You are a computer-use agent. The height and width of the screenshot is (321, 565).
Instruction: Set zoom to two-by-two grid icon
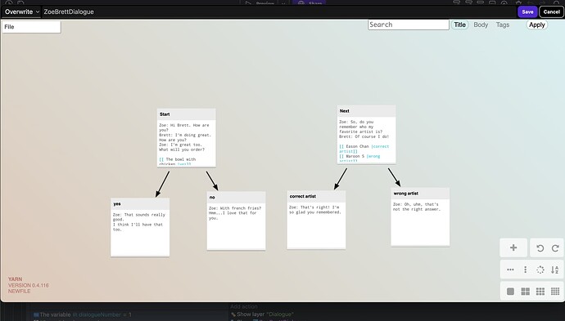click(x=526, y=291)
